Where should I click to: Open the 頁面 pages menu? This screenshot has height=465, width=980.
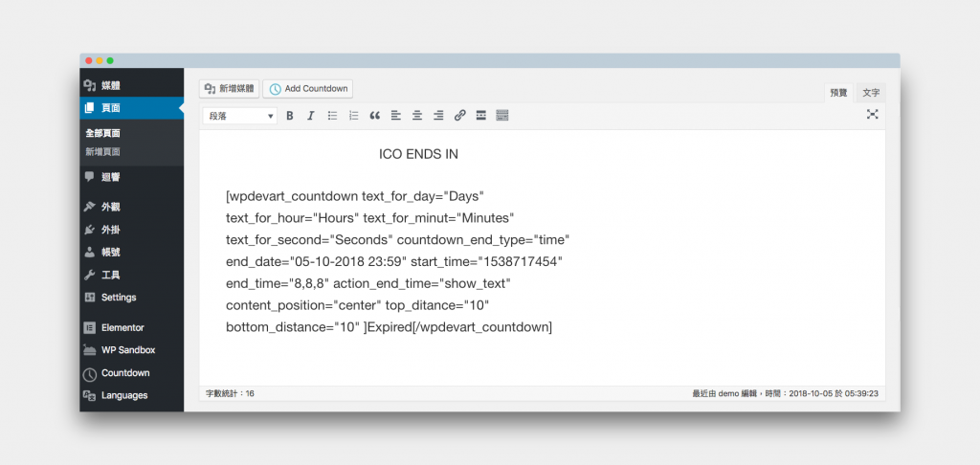pyautogui.click(x=132, y=108)
